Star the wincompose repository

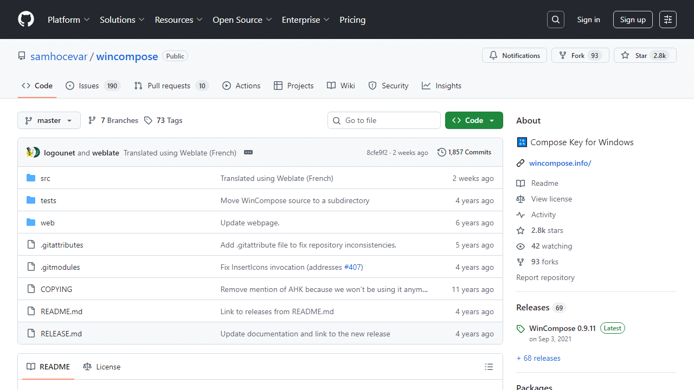pos(645,55)
